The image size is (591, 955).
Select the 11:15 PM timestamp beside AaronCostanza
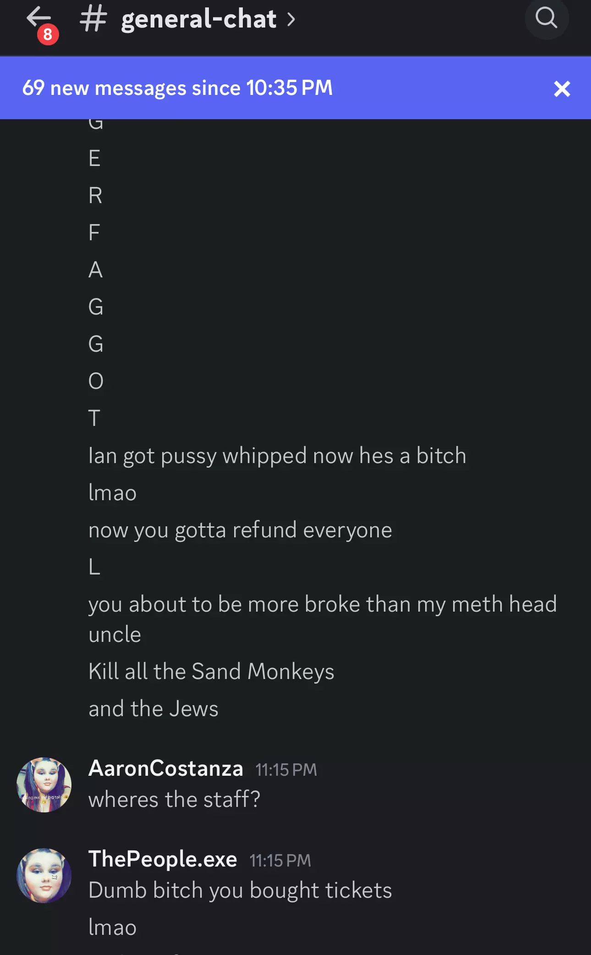(x=286, y=770)
